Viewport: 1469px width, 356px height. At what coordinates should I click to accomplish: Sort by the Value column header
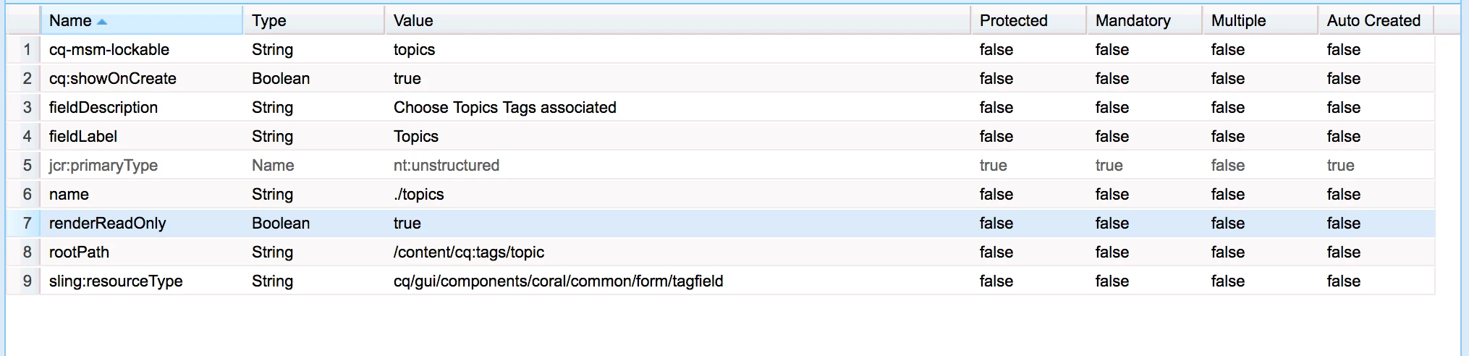click(678, 20)
